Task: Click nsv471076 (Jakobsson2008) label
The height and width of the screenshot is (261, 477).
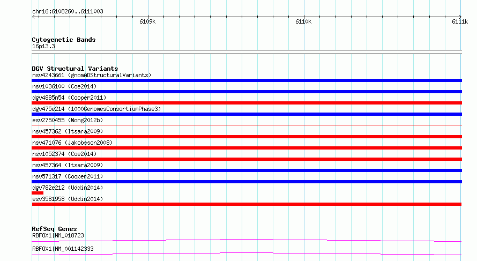Action: 72,143
